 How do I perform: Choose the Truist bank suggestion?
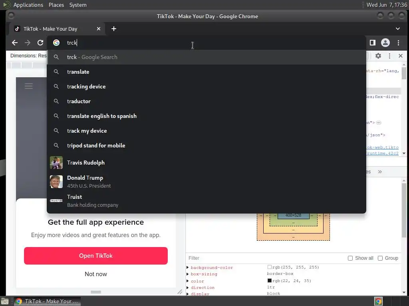coord(206,201)
